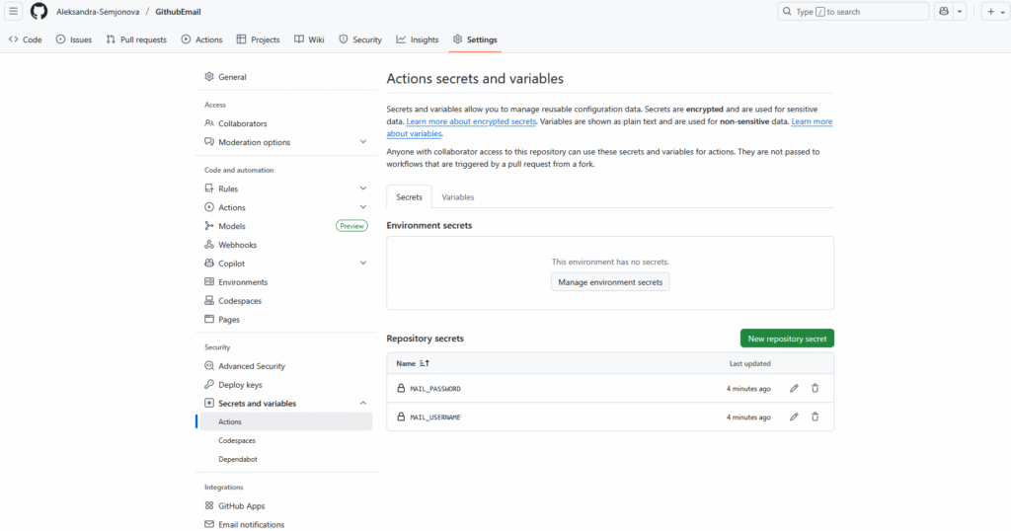Edit the MAIL_USERNAME secret pencil icon

(x=794, y=417)
